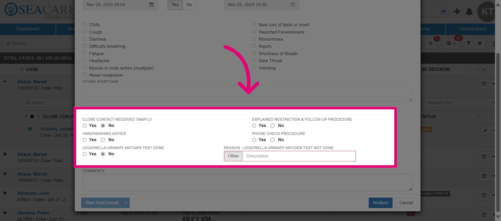501x221 pixels.
Task: Click the funnel filter icon
Action: point(469,43)
